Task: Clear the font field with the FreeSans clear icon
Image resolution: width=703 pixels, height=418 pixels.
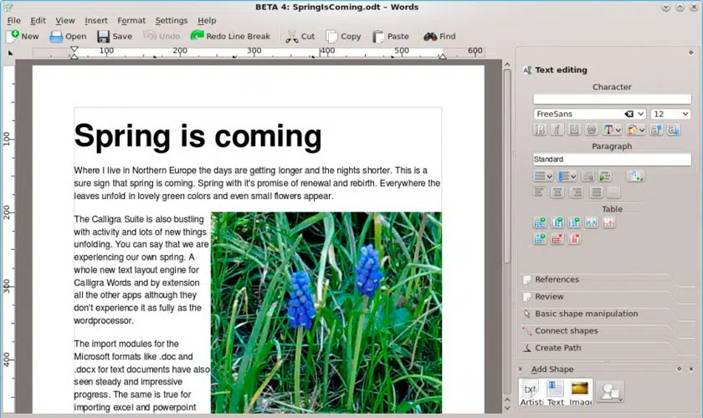Action: tap(629, 115)
